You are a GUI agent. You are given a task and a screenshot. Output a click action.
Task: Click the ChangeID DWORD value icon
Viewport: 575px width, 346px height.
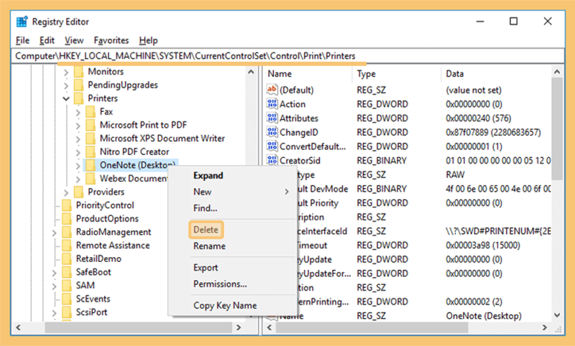pyautogui.click(x=272, y=132)
